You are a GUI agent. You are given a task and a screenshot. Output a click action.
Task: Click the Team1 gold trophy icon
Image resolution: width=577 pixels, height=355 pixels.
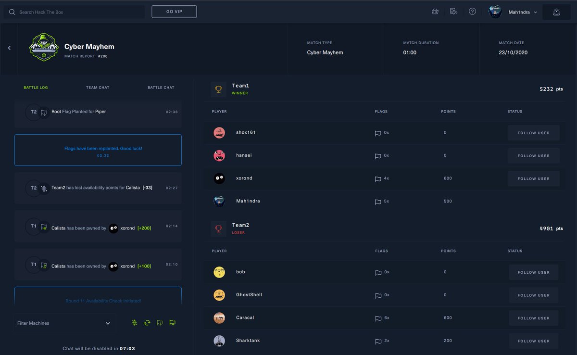click(218, 89)
